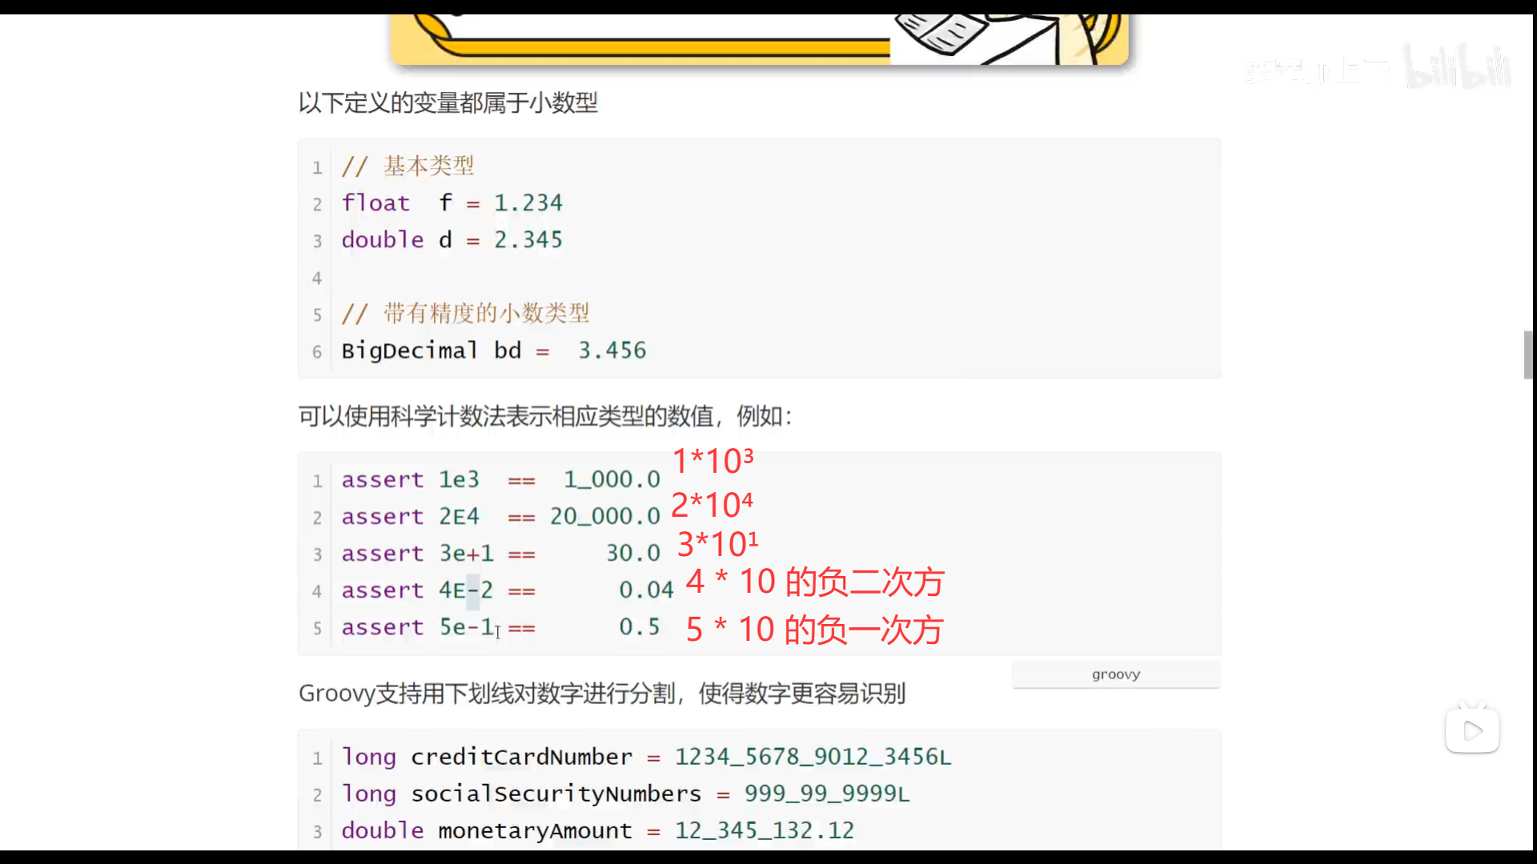The width and height of the screenshot is (1537, 864).
Task: Click the bilibili logo watermark
Action: click(x=1458, y=67)
